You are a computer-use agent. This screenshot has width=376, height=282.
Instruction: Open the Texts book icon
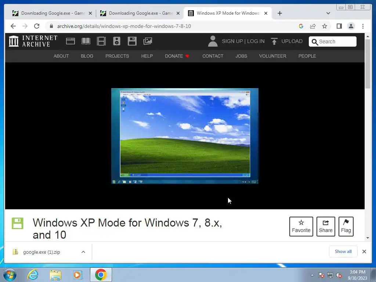(86, 41)
